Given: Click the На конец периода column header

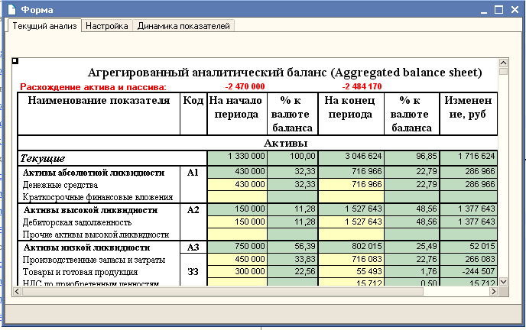Looking at the screenshot, I should click(351, 114).
